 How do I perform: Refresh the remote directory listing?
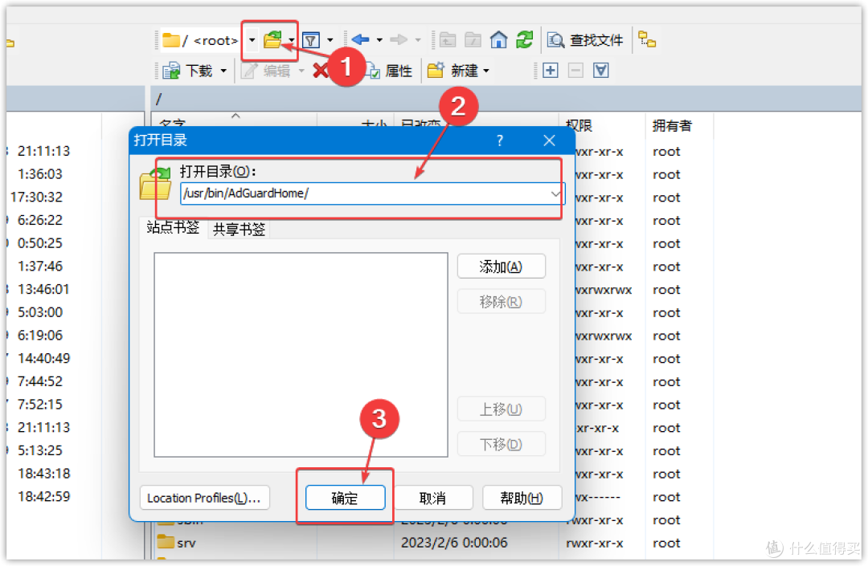[525, 39]
